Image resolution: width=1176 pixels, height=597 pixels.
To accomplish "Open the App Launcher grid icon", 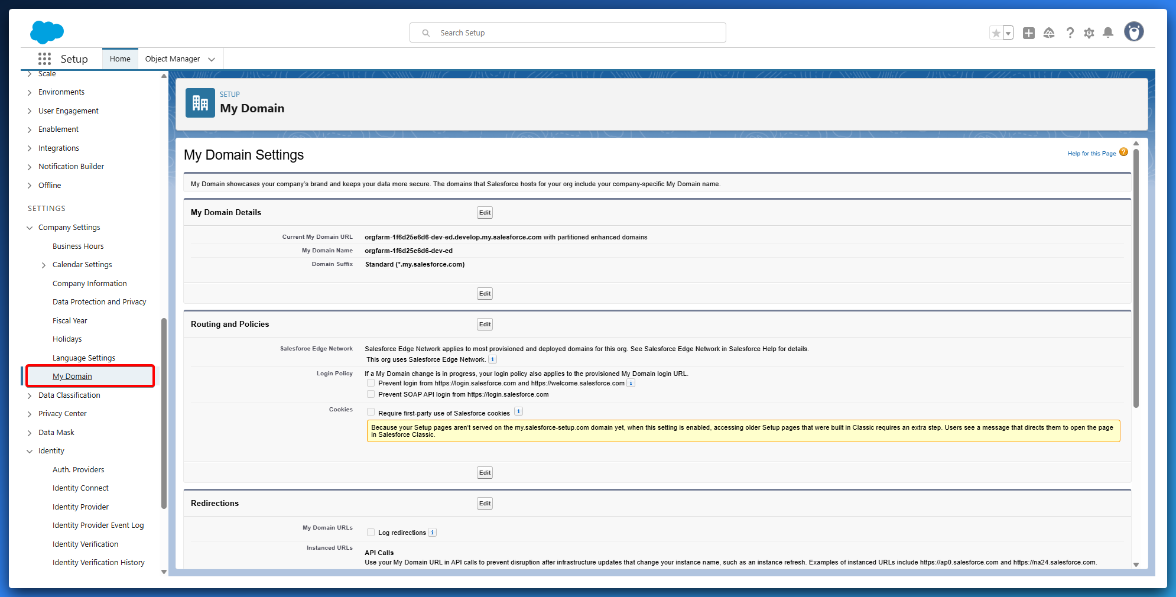I will point(44,59).
